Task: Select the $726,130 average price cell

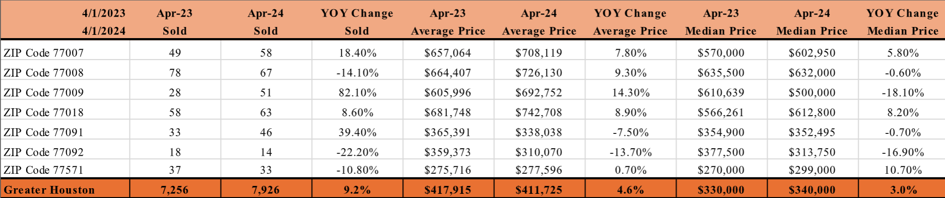Action: pyautogui.click(x=539, y=73)
